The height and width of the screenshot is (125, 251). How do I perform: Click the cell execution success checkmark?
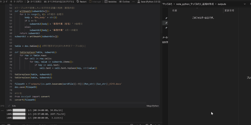[x=9, y=106]
